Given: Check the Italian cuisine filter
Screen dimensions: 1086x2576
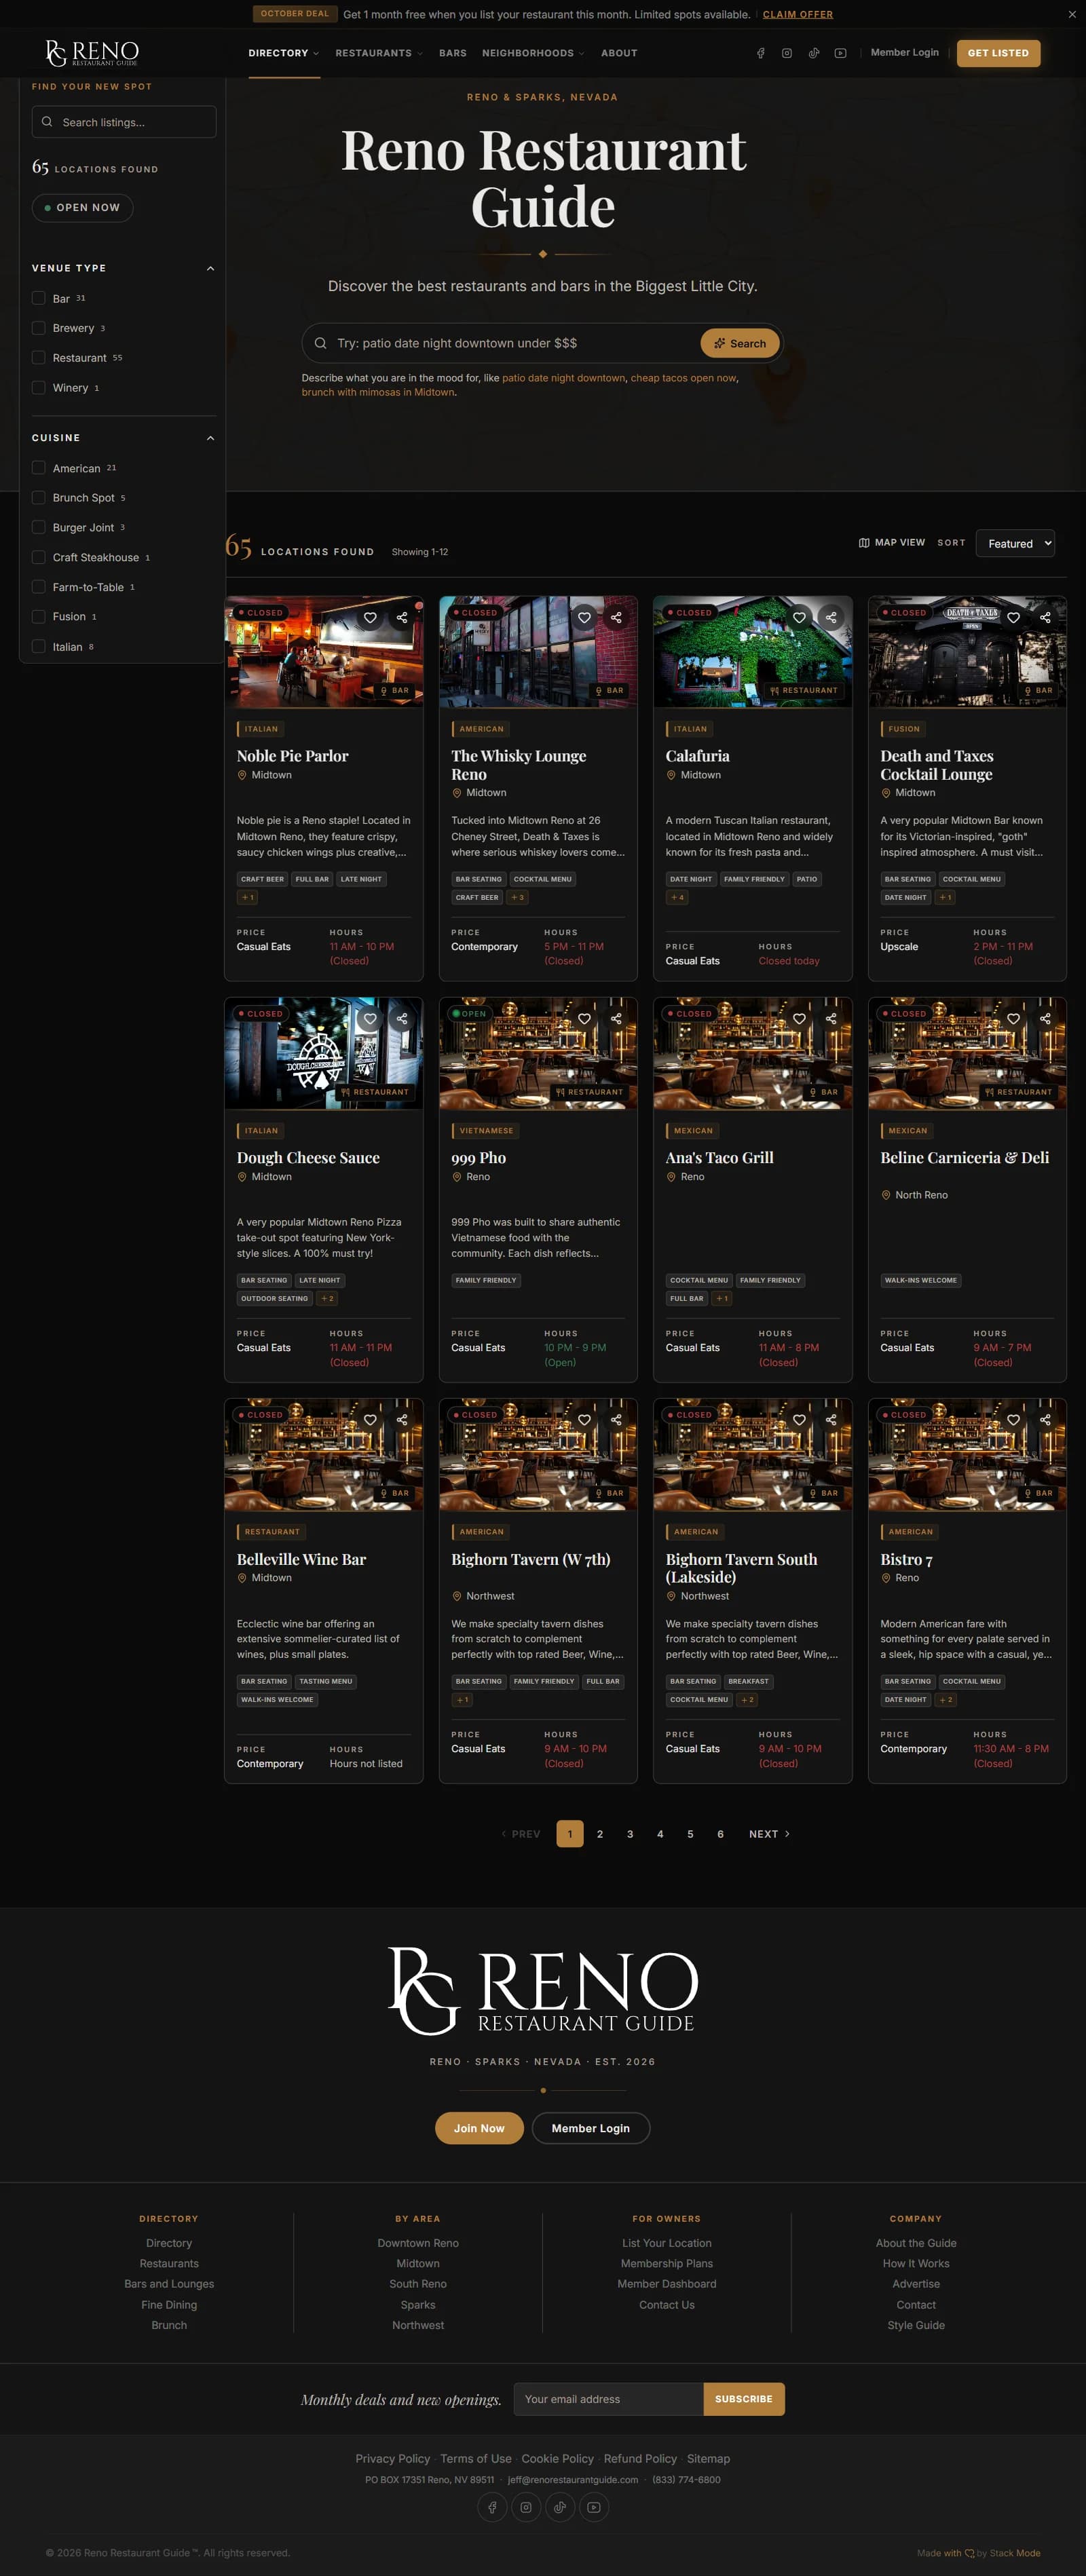Looking at the screenshot, I should point(39,647).
